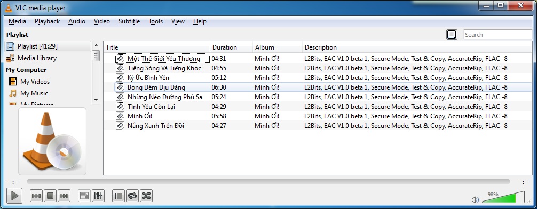
Task: Click remaining time label at right of seek bar
Action: 524,182
